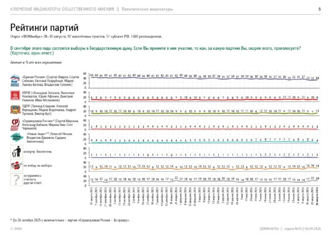Click 'неделя №35' in the footer
The height and width of the screenshot is (236, 336).
pos(293,228)
